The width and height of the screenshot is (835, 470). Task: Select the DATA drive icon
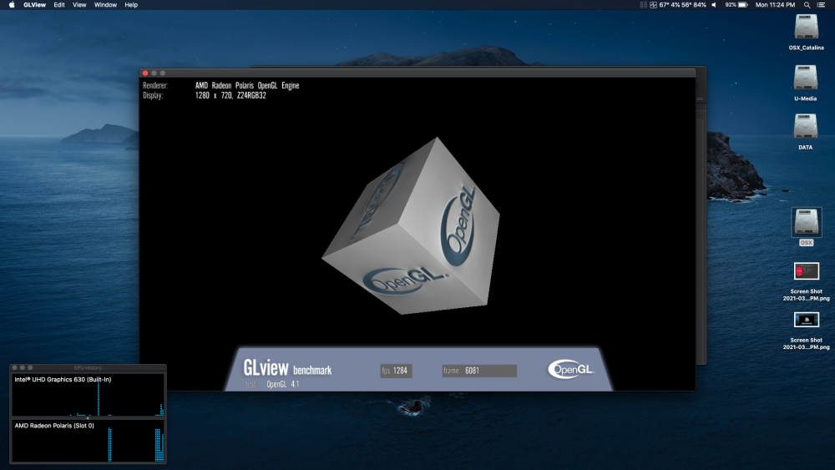point(805,127)
